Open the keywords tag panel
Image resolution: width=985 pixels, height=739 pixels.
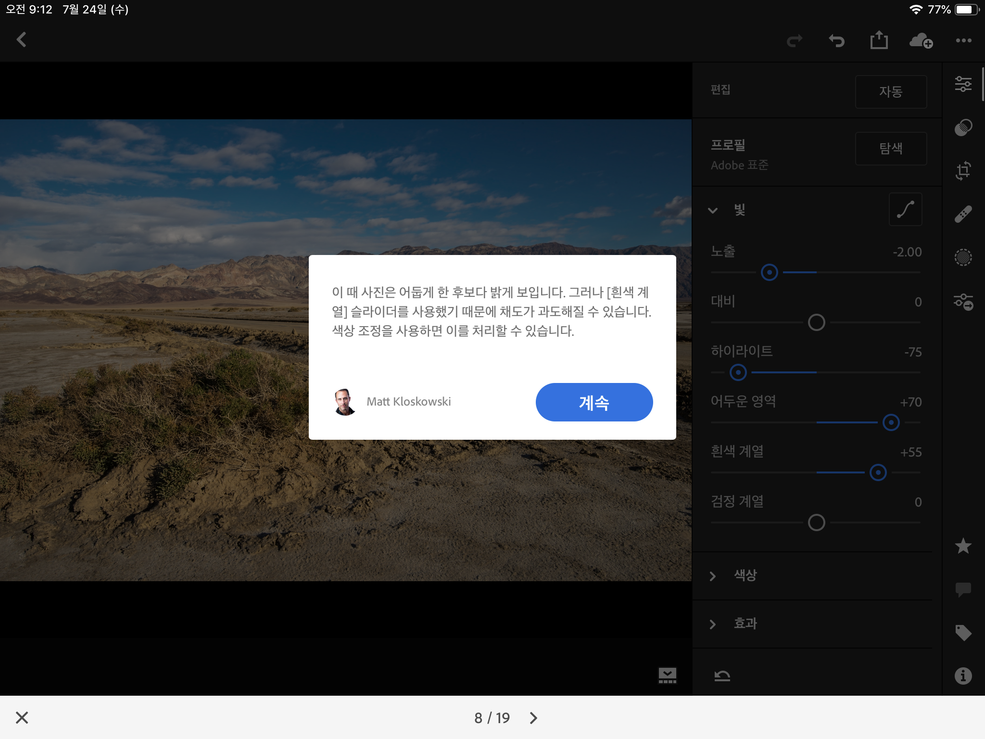tap(963, 633)
